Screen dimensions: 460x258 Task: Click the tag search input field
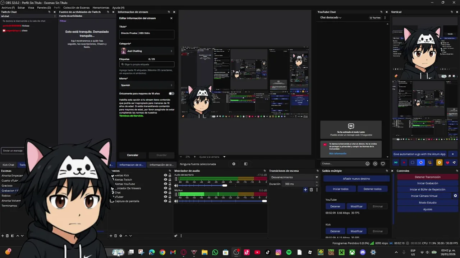(x=147, y=64)
